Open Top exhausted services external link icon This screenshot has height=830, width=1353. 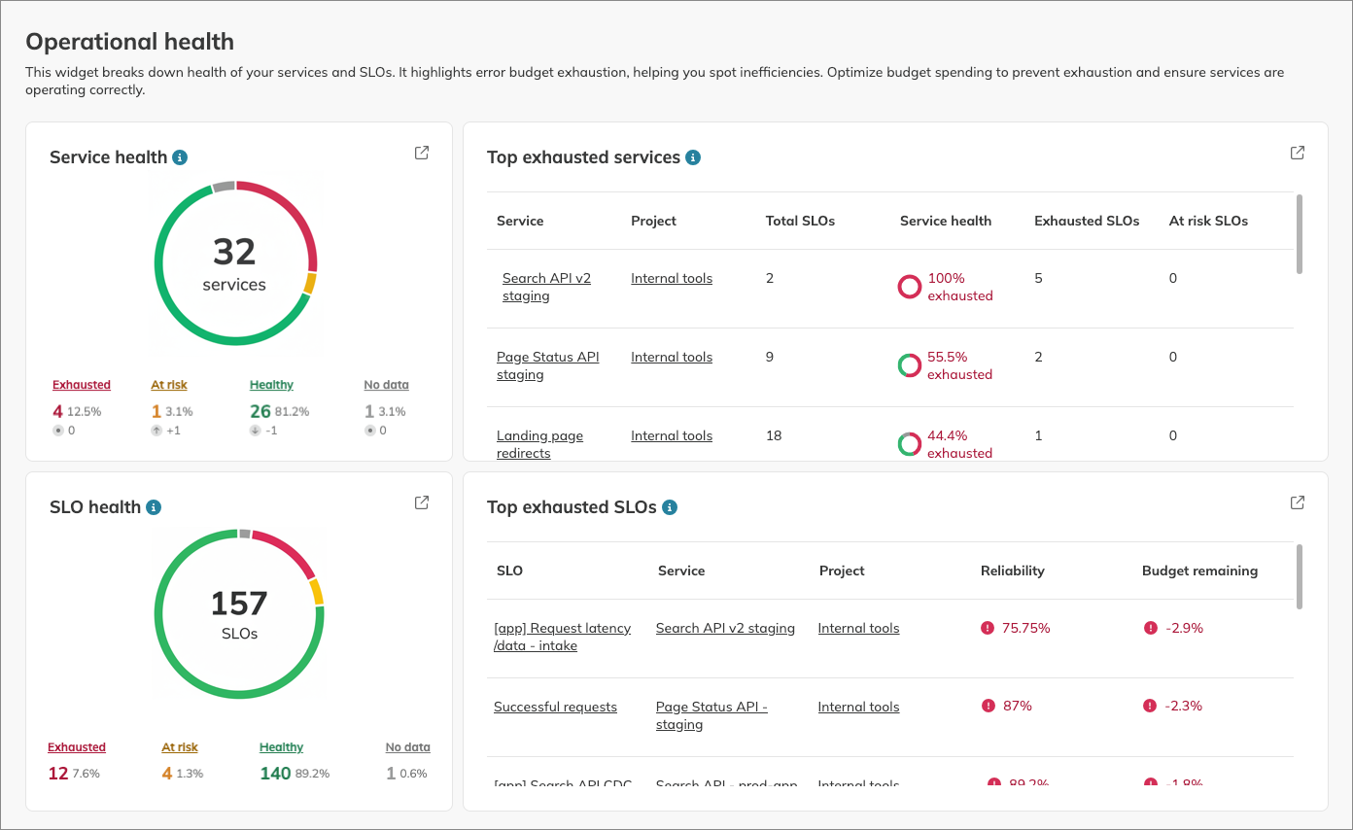(x=1298, y=153)
